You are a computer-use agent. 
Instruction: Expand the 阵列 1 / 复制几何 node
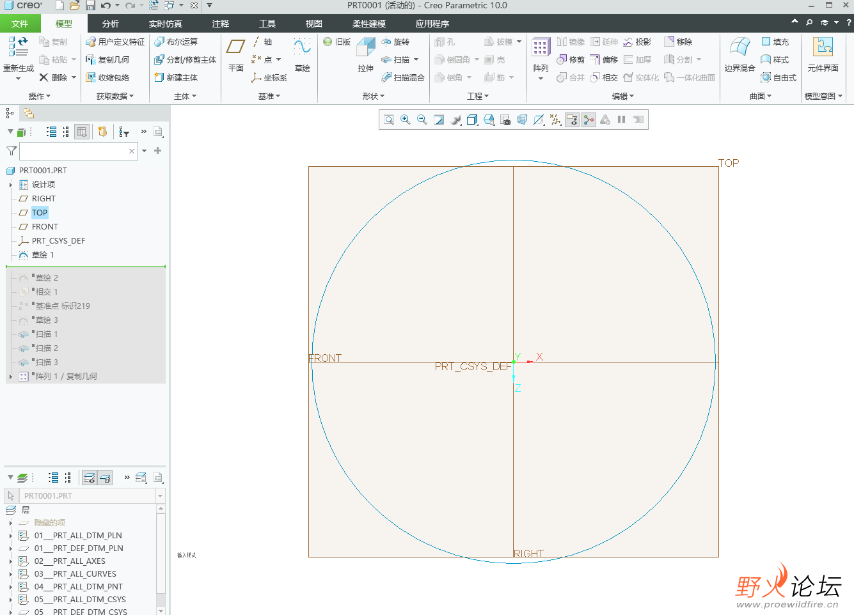point(11,377)
